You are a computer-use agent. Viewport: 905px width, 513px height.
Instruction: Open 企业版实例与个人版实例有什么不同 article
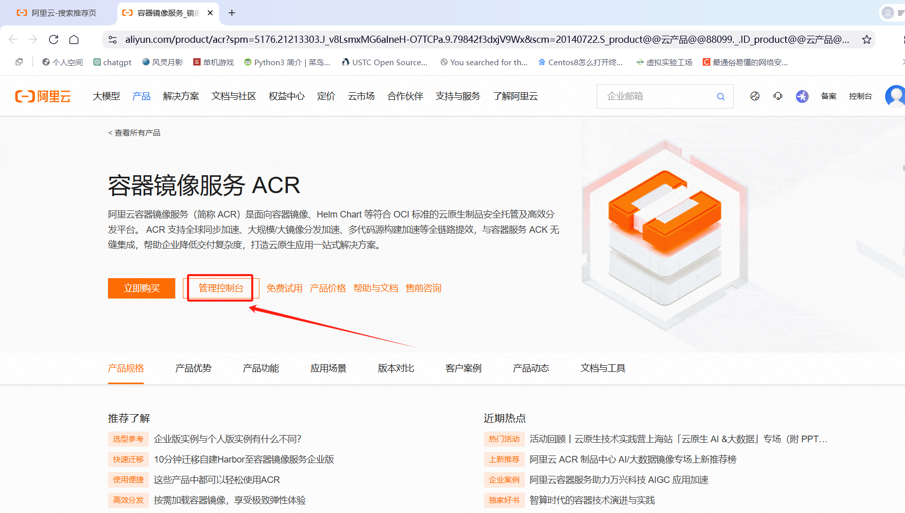click(x=227, y=439)
